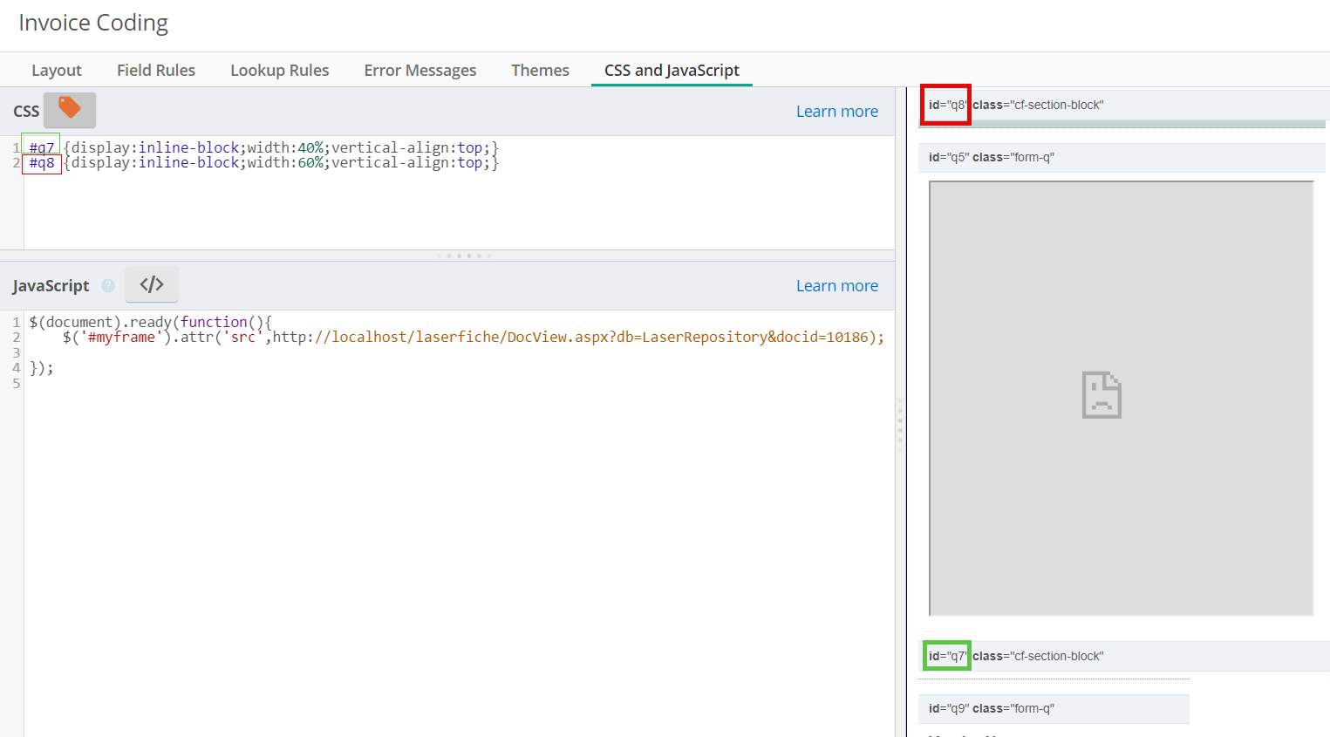The width and height of the screenshot is (1330, 737).
Task: Switch to the Field Rules tab
Action: pos(156,70)
